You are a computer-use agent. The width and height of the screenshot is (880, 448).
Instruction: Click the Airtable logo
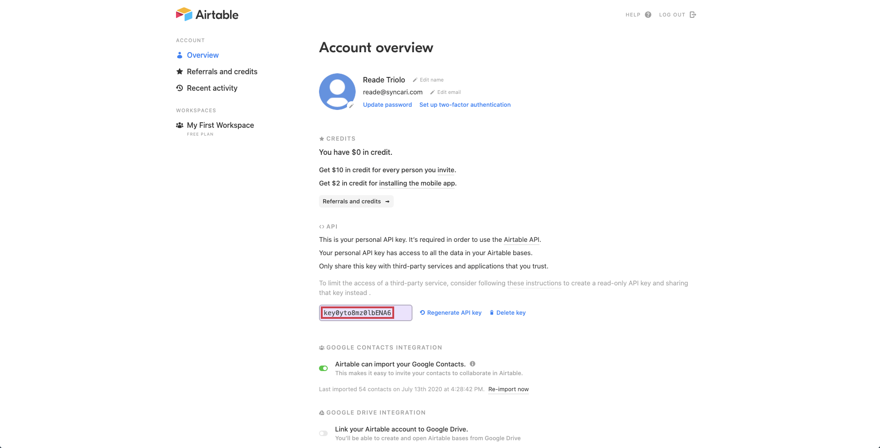(x=207, y=14)
